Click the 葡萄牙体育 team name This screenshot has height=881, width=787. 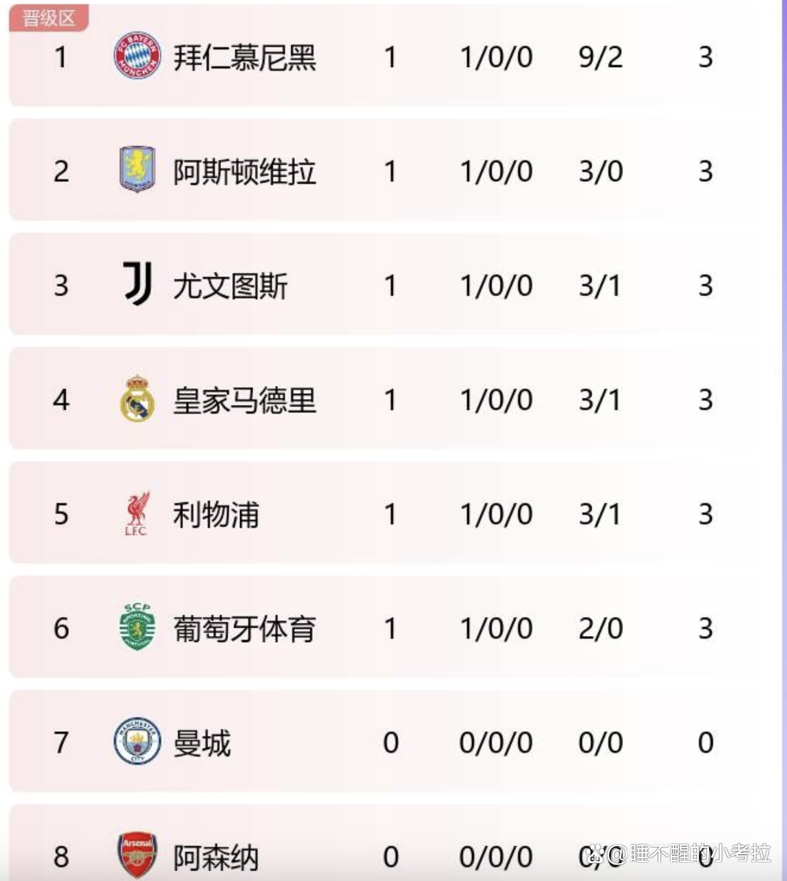(245, 629)
